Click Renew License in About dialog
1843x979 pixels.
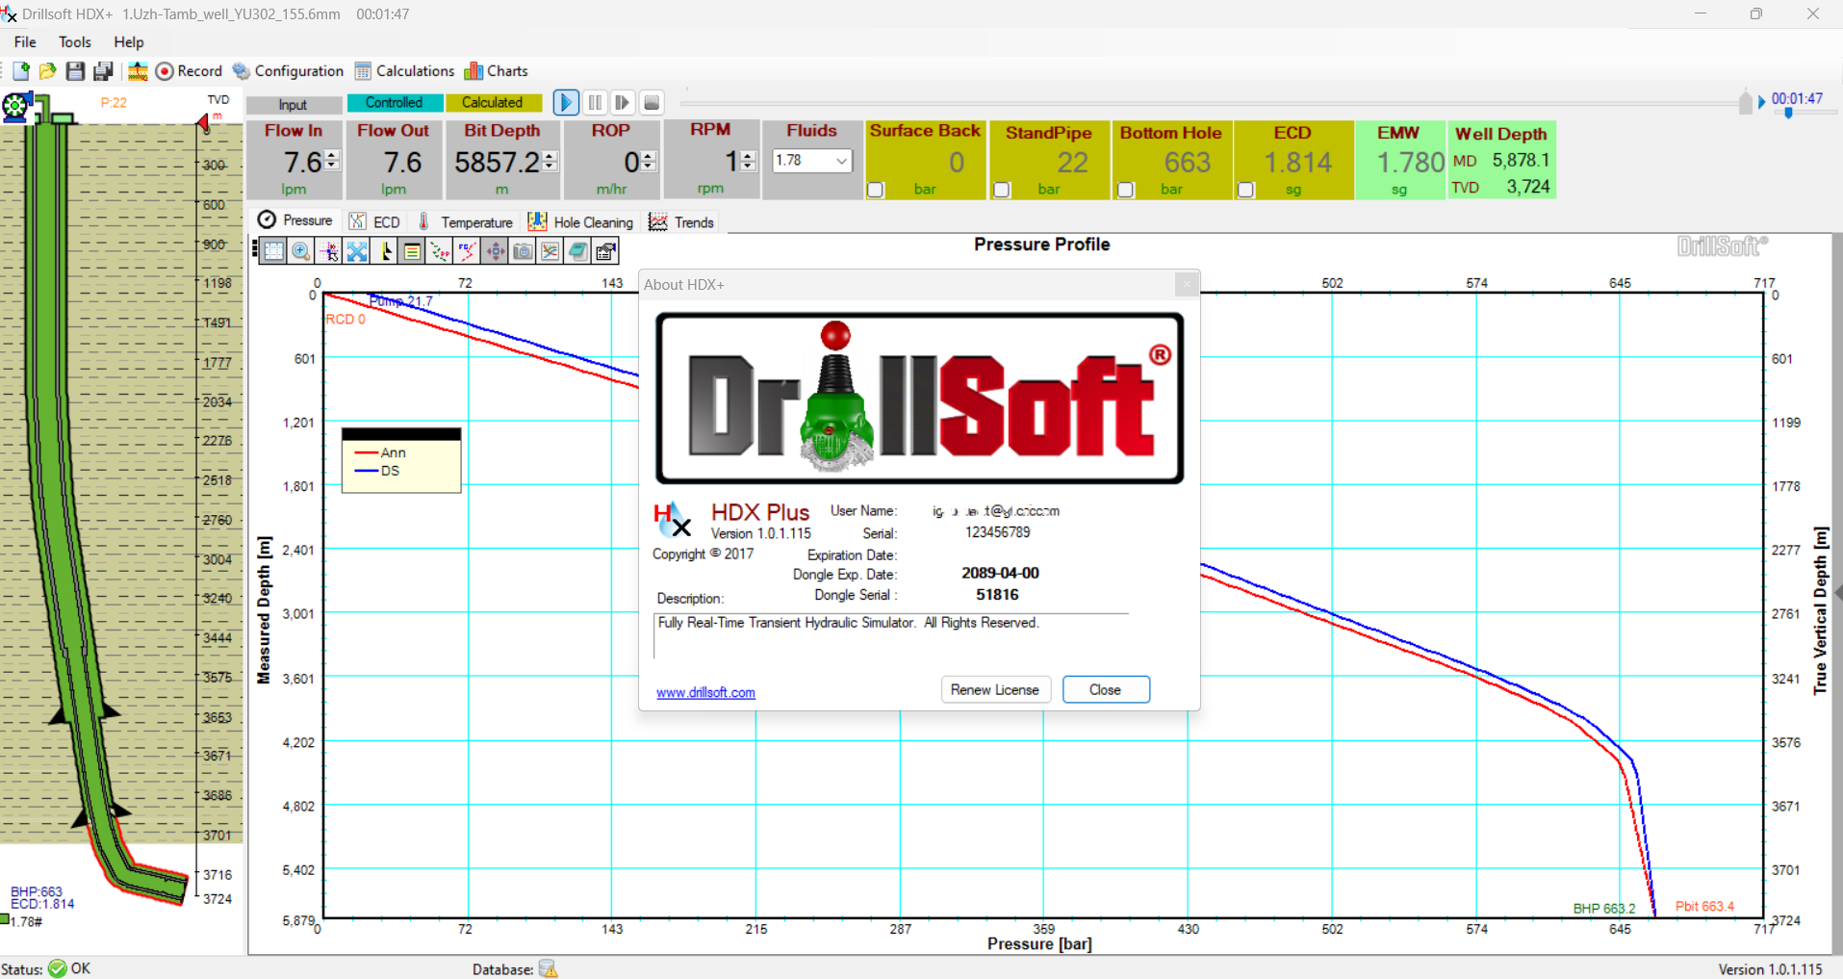(995, 689)
